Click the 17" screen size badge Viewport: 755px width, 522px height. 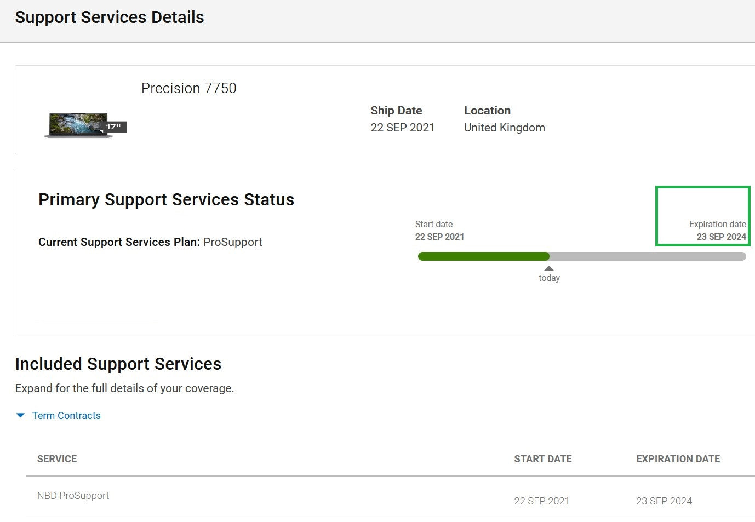[x=115, y=127]
